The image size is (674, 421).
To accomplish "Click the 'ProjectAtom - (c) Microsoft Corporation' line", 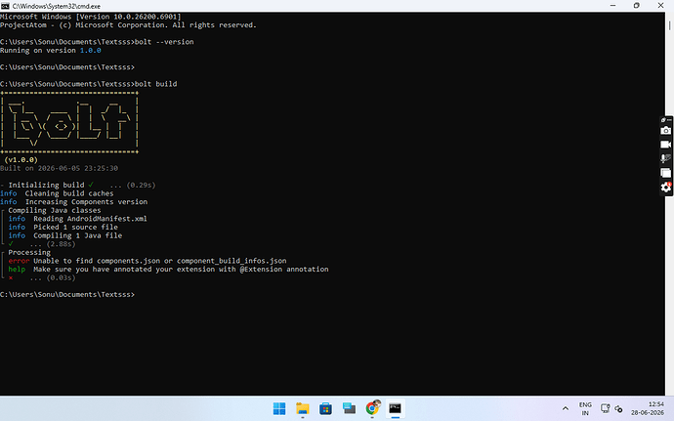I will pos(129,25).
